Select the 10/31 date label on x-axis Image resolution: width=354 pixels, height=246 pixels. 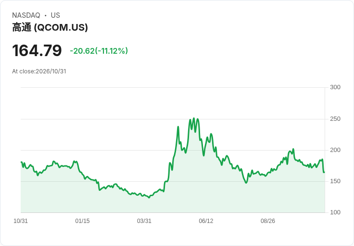(21, 221)
